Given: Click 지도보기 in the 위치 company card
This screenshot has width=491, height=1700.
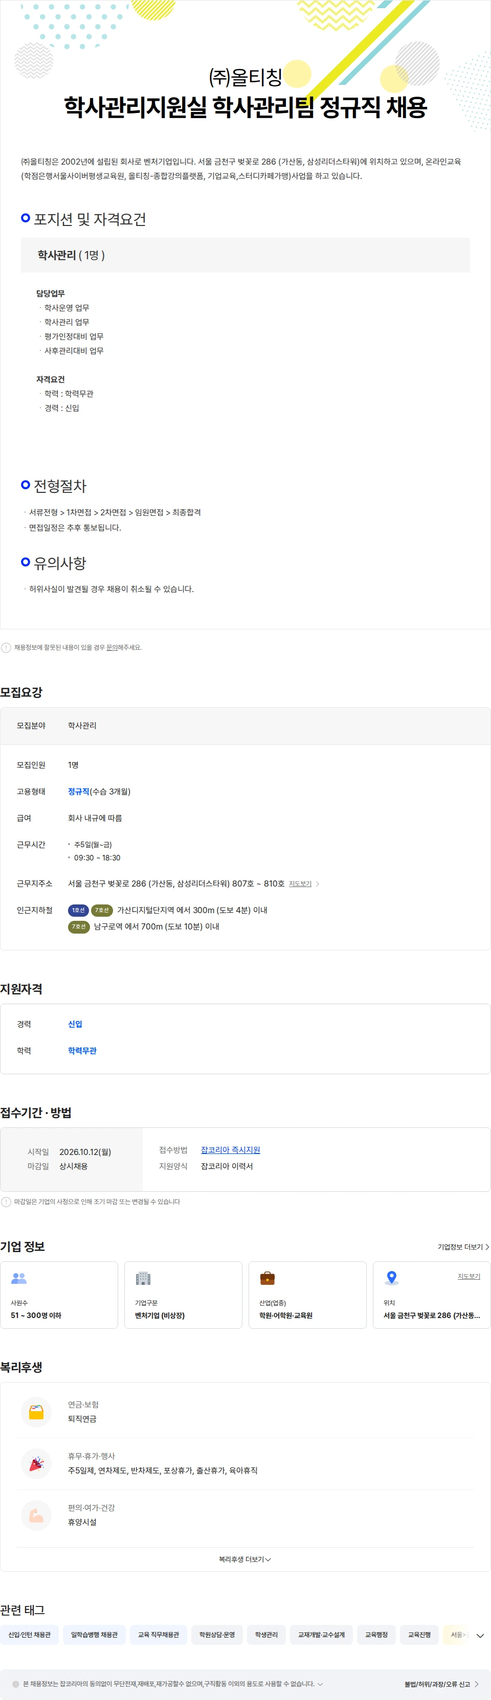Looking at the screenshot, I should pyautogui.click(x=468, y=1276).
